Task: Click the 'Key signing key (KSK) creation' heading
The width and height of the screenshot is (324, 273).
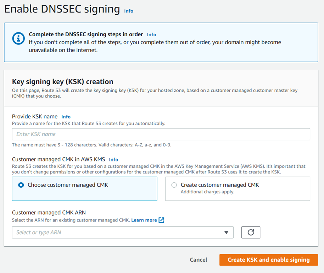Action: click(63, 81)
